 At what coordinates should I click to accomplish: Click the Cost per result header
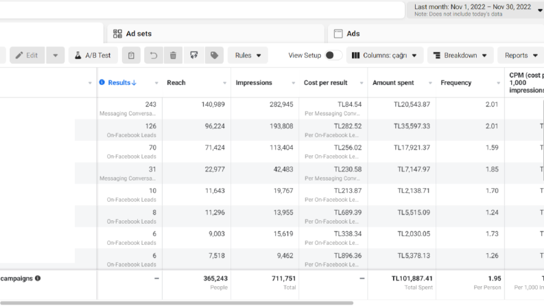(325, 82)
